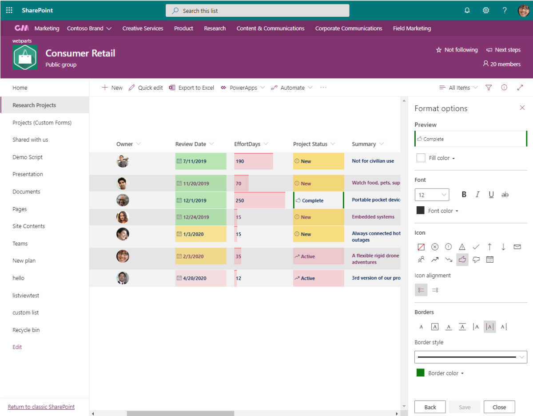
Task: Open the All Items view dropdown
Action: pos(458,88)
